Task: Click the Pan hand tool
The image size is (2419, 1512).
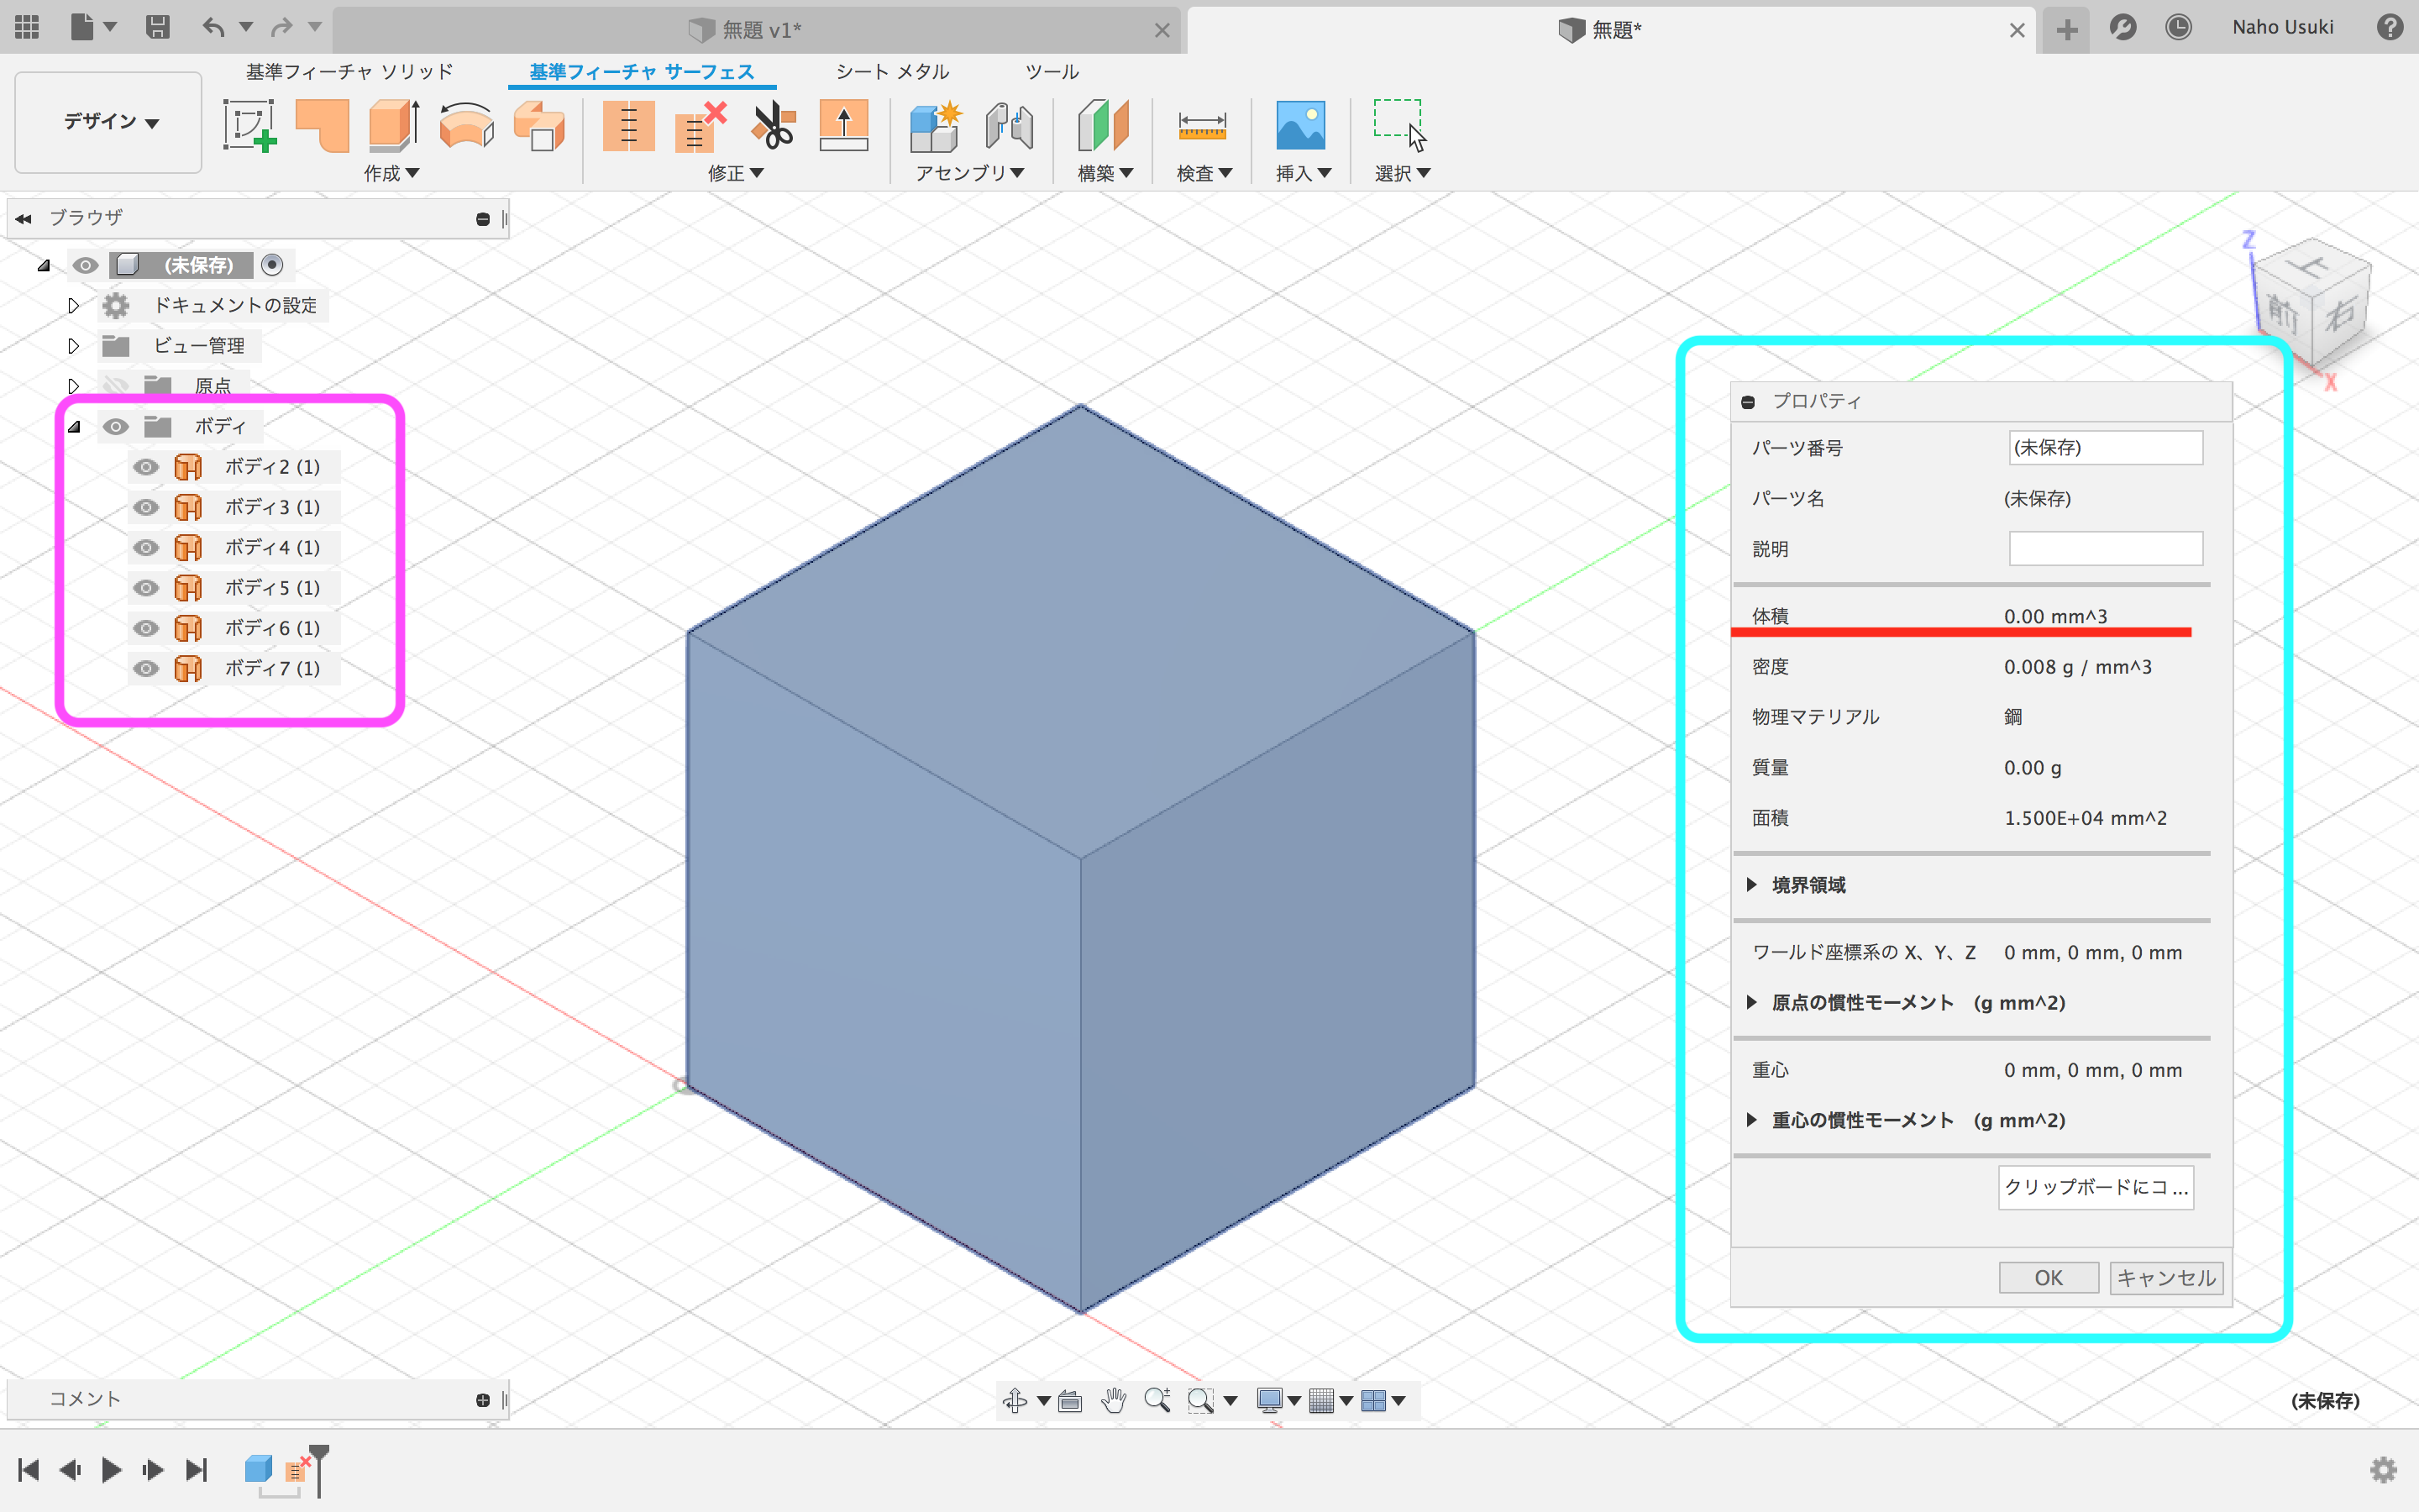Action: click(1114, 1400)
